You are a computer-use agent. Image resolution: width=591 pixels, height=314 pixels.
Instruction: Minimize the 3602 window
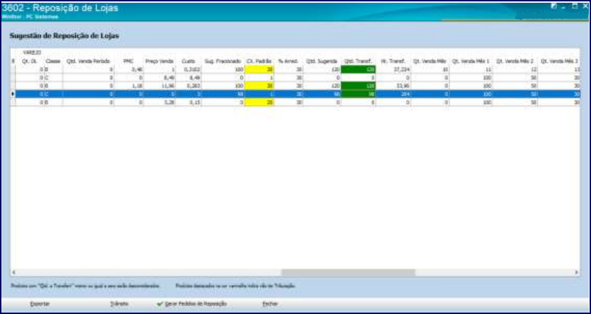(x=564, y=7)
